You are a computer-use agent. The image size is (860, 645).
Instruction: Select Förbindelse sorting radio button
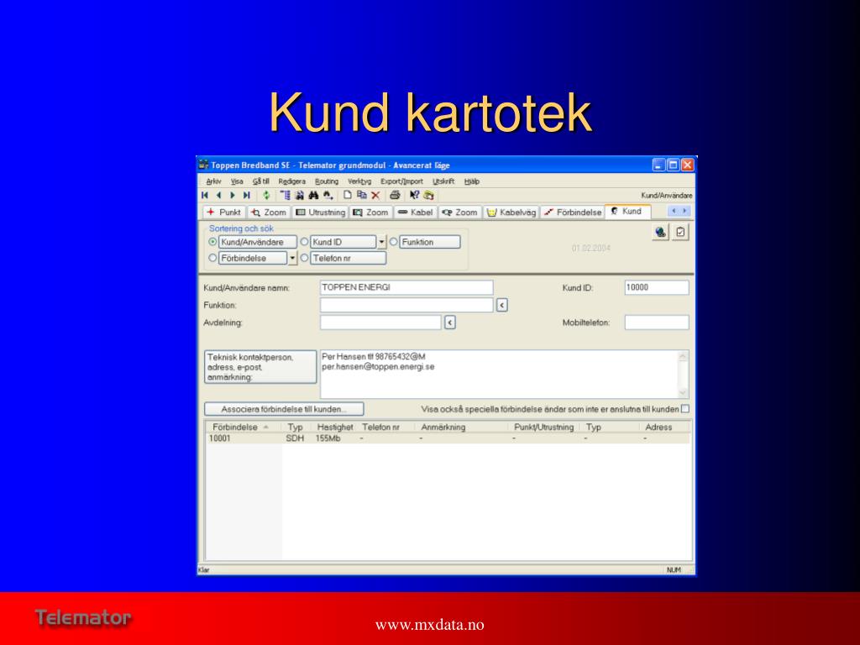[x=212, y=258]
